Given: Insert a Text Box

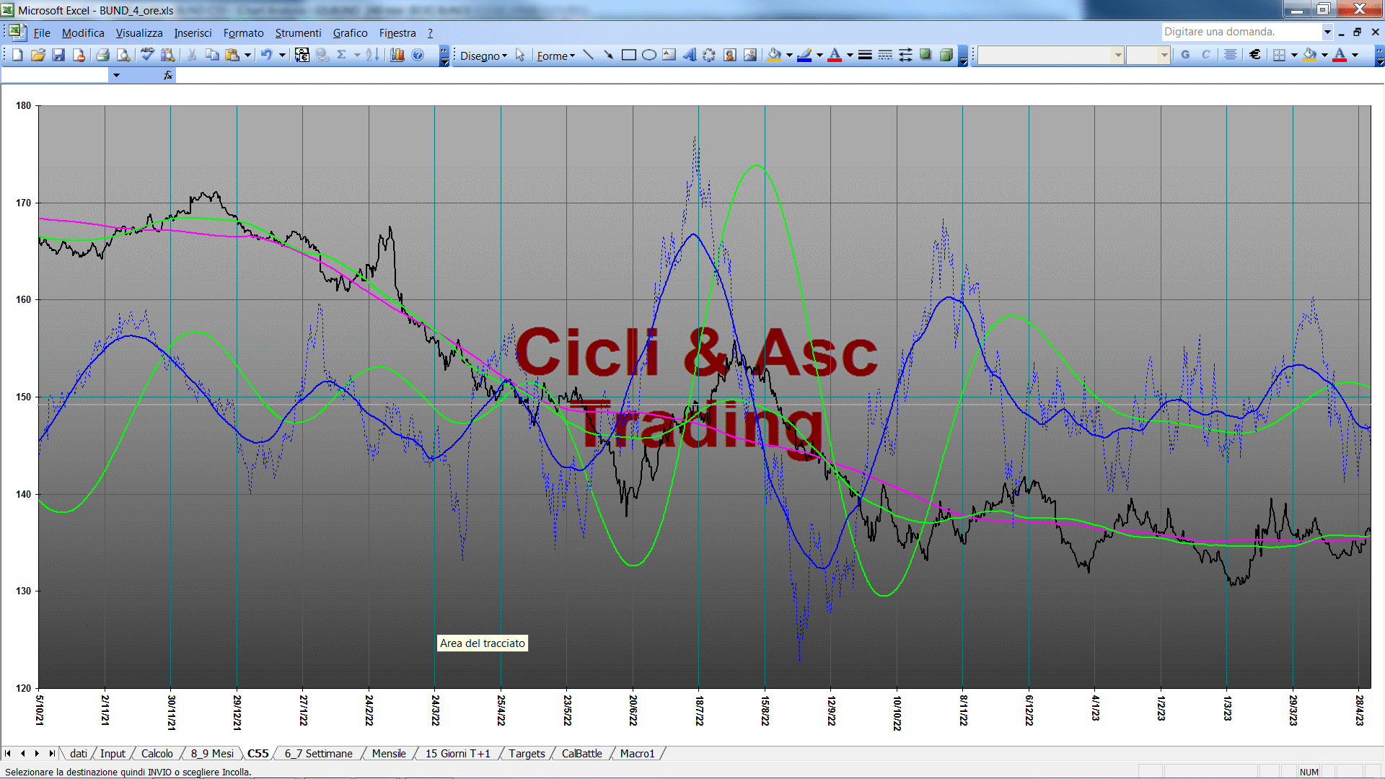Looking at the screenshot, I should point(669,56).
